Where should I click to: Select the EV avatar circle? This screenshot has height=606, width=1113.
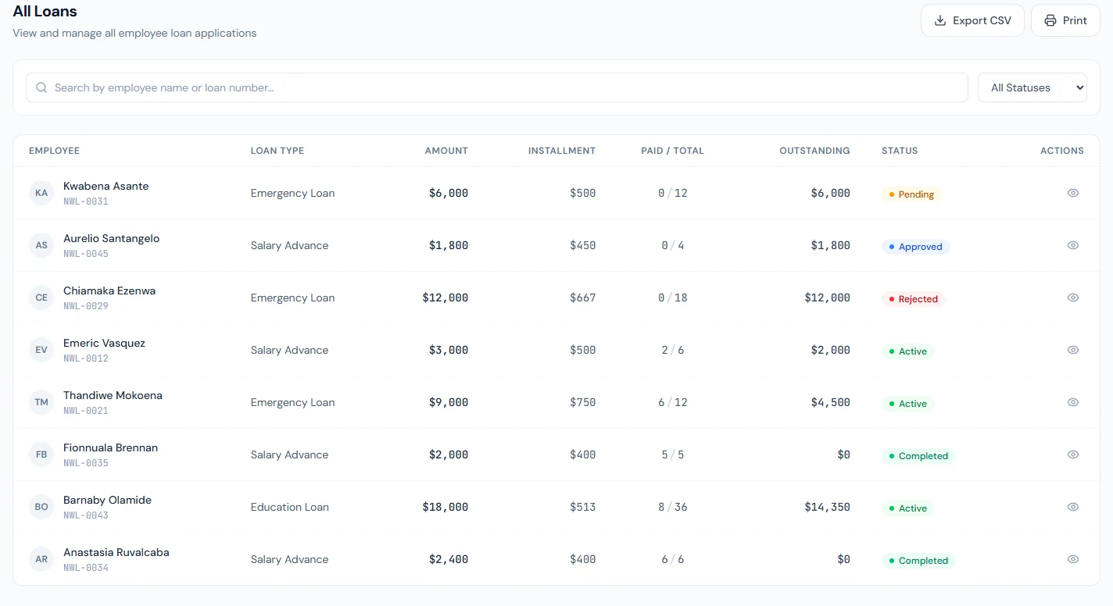pyautogui.click(x=41, y=350)
